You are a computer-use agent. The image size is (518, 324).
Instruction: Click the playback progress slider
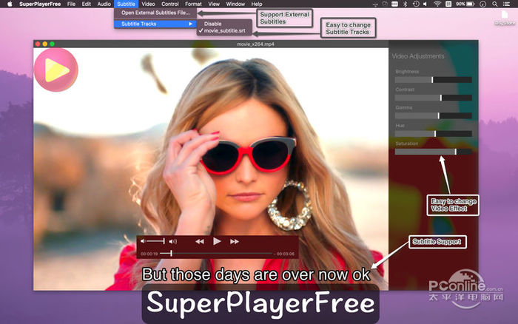pos(216,254)
